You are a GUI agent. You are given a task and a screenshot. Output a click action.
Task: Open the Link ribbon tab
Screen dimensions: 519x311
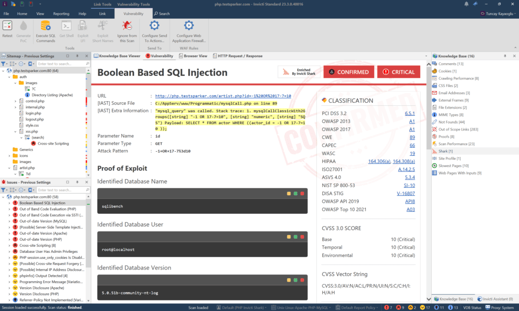pos(102,14)
